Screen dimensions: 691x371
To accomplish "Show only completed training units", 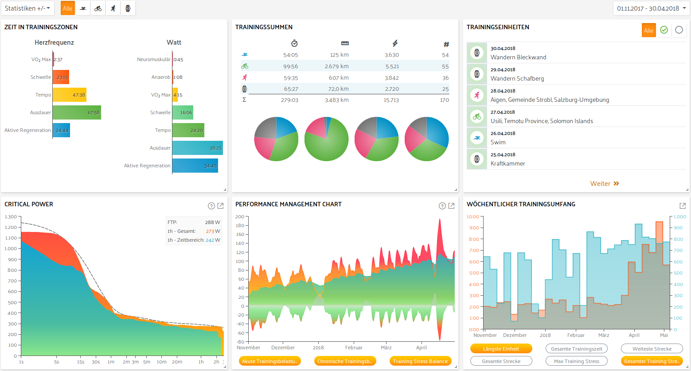I will [x=664, y=30].
